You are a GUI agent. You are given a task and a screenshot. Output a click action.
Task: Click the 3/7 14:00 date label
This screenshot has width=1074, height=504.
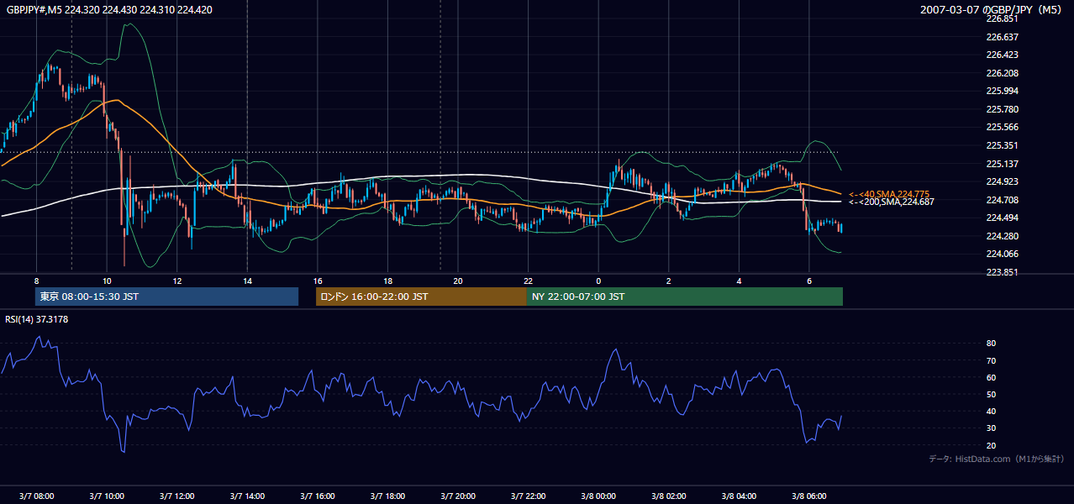click(x=247, y=496)
